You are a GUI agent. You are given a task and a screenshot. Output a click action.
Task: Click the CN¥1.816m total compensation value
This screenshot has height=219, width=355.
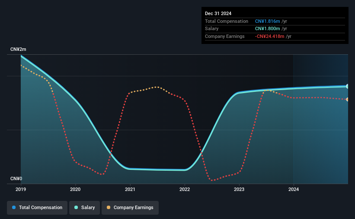267,21
